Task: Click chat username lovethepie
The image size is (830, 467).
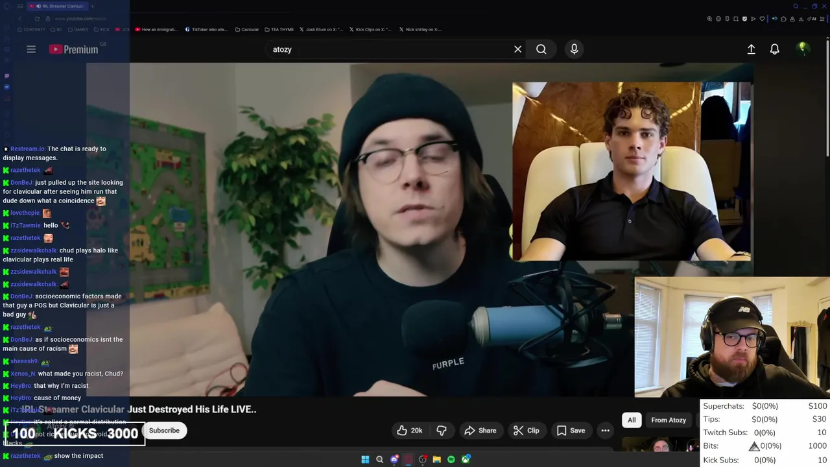Action: coord(25,213)
